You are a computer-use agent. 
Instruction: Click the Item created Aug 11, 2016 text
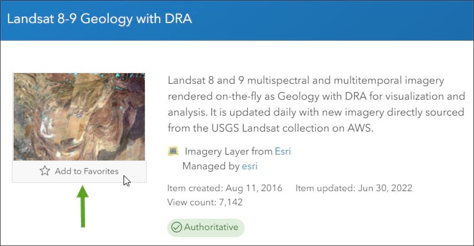[x=225, y=188]
